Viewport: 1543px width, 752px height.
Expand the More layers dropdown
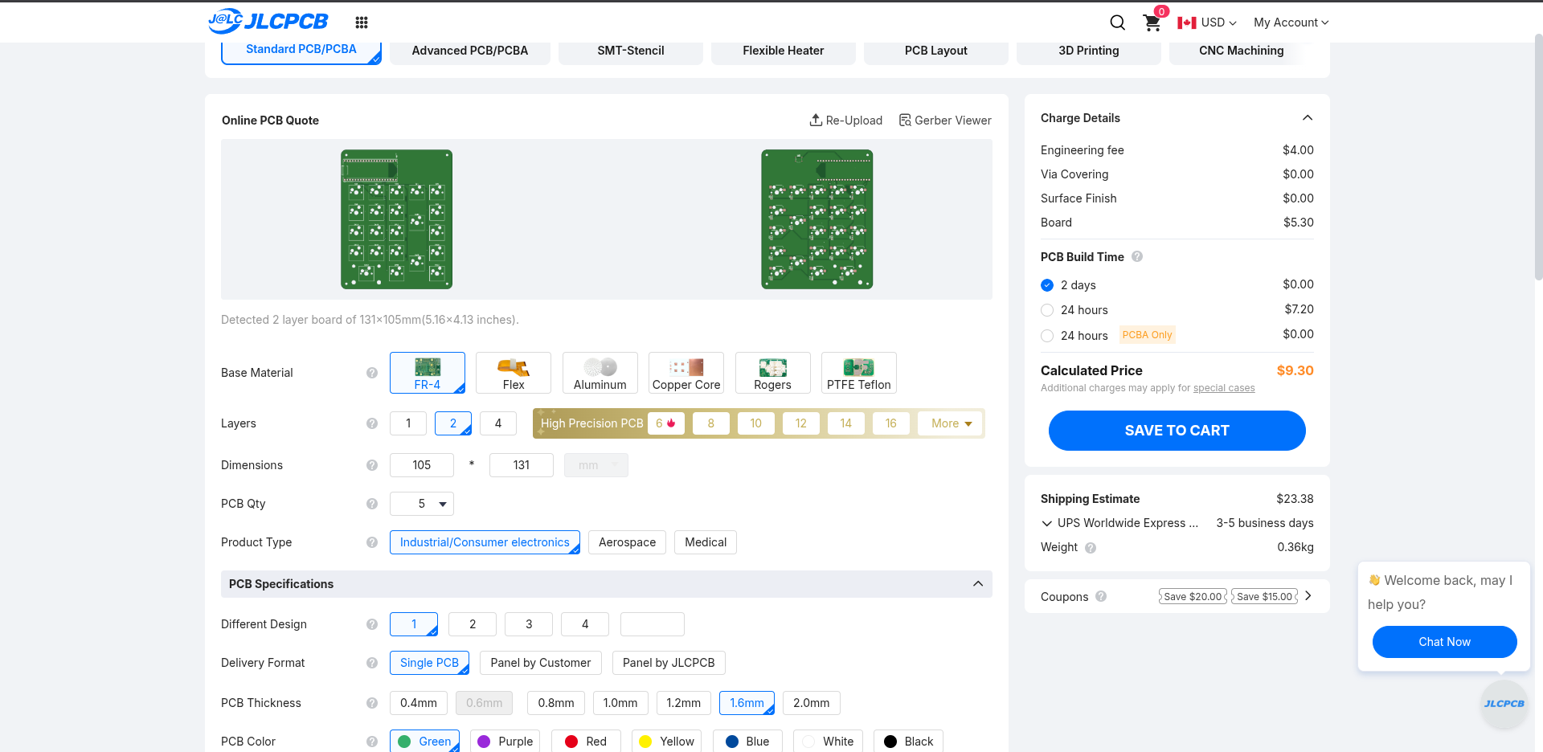pos(951,423)
